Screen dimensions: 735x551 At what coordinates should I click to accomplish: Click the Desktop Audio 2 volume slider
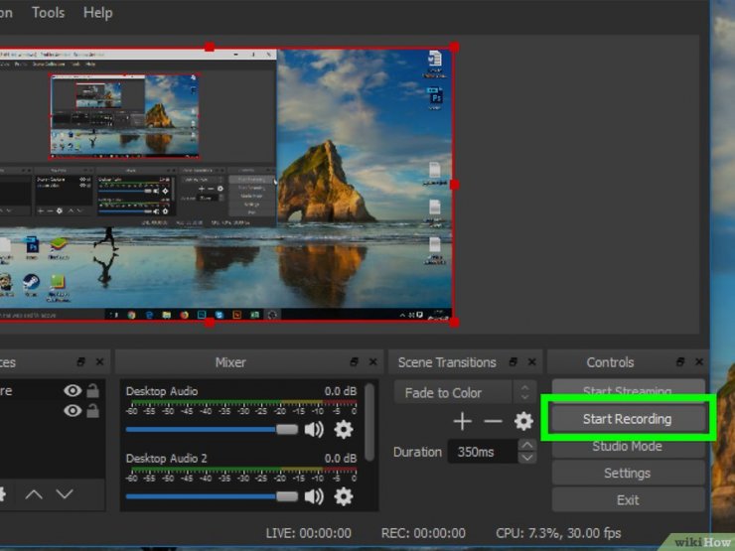coord(212,496)
